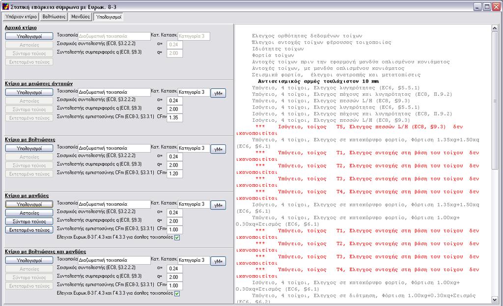Click 'Κτίριο με βελτιώσεις και μανδύες' heading
The width and height of the screenshot is (503, 306).
coord(45,252)
